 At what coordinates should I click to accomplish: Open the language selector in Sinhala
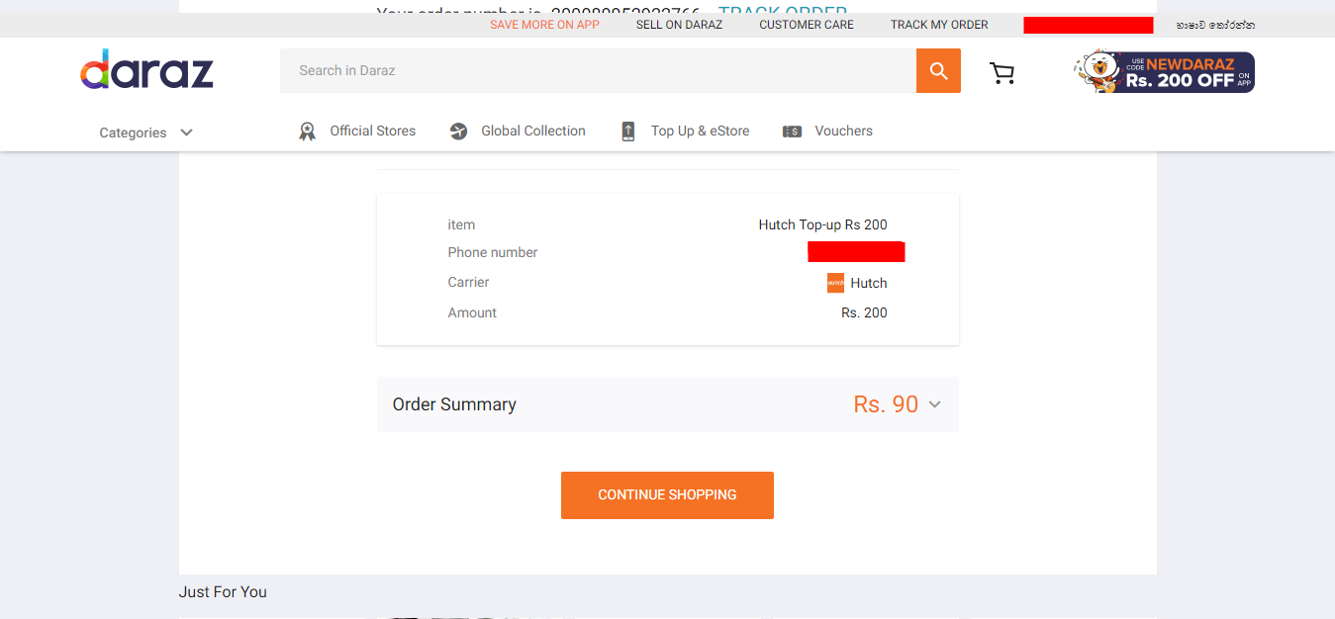pos(1215,25)
